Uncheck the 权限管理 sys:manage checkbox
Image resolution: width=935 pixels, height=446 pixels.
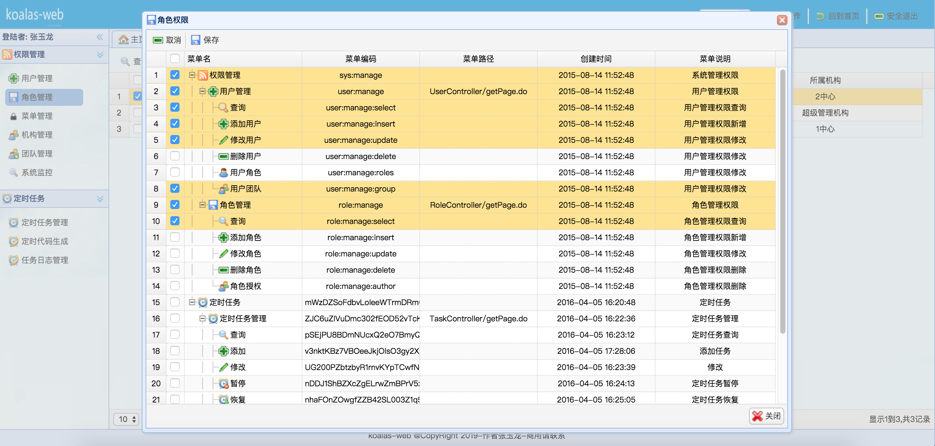click(175, 75)
